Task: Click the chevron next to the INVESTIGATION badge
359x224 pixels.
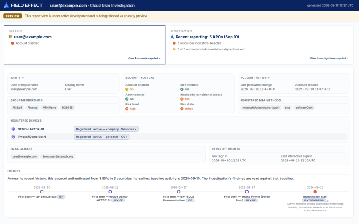Action: pos(328,200)
